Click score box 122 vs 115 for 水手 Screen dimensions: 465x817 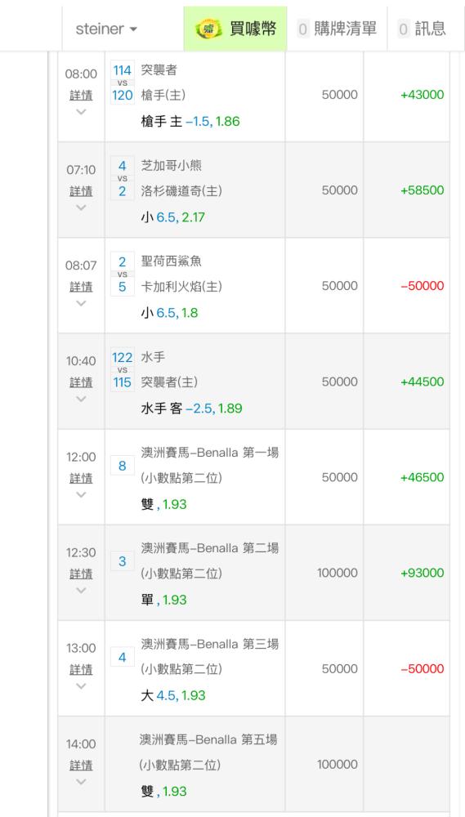123,369
